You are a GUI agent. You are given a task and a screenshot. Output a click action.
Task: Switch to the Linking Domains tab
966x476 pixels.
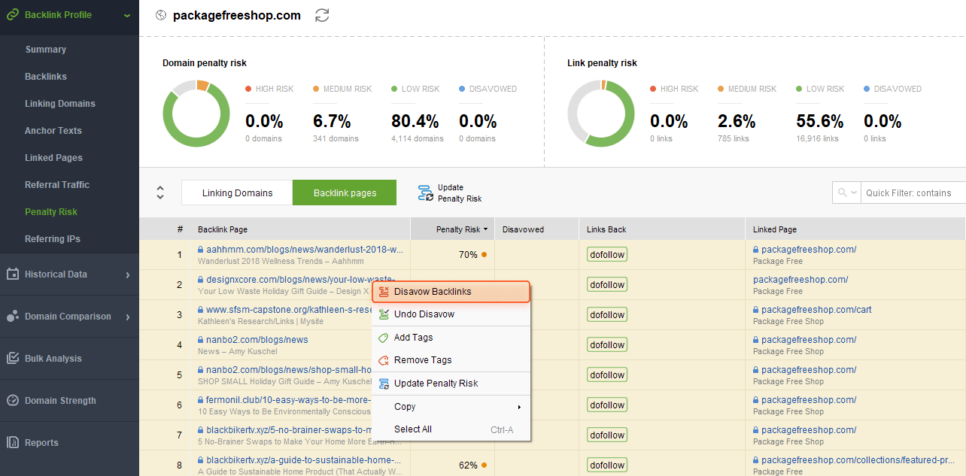[237, 193]
